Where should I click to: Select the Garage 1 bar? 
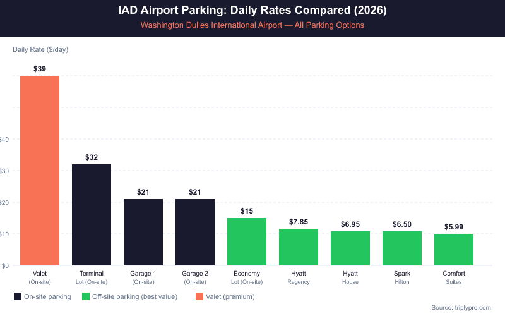[x=143, y=232]
